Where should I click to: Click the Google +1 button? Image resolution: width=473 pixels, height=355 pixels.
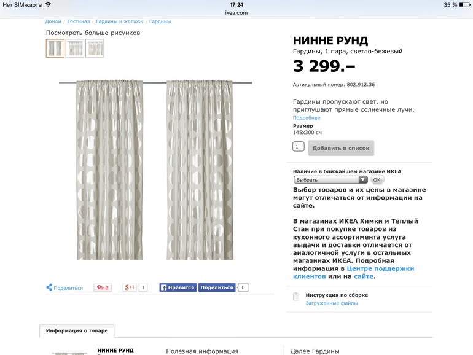[130, 287]
